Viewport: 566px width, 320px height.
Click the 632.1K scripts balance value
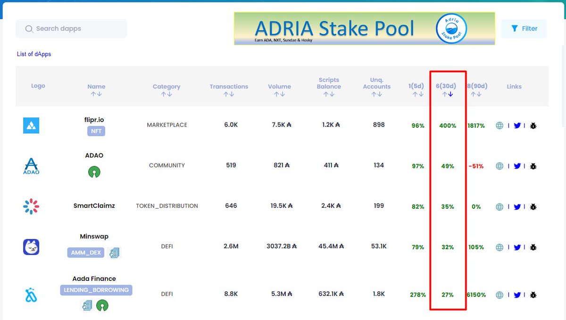click(x=331, y=294)
